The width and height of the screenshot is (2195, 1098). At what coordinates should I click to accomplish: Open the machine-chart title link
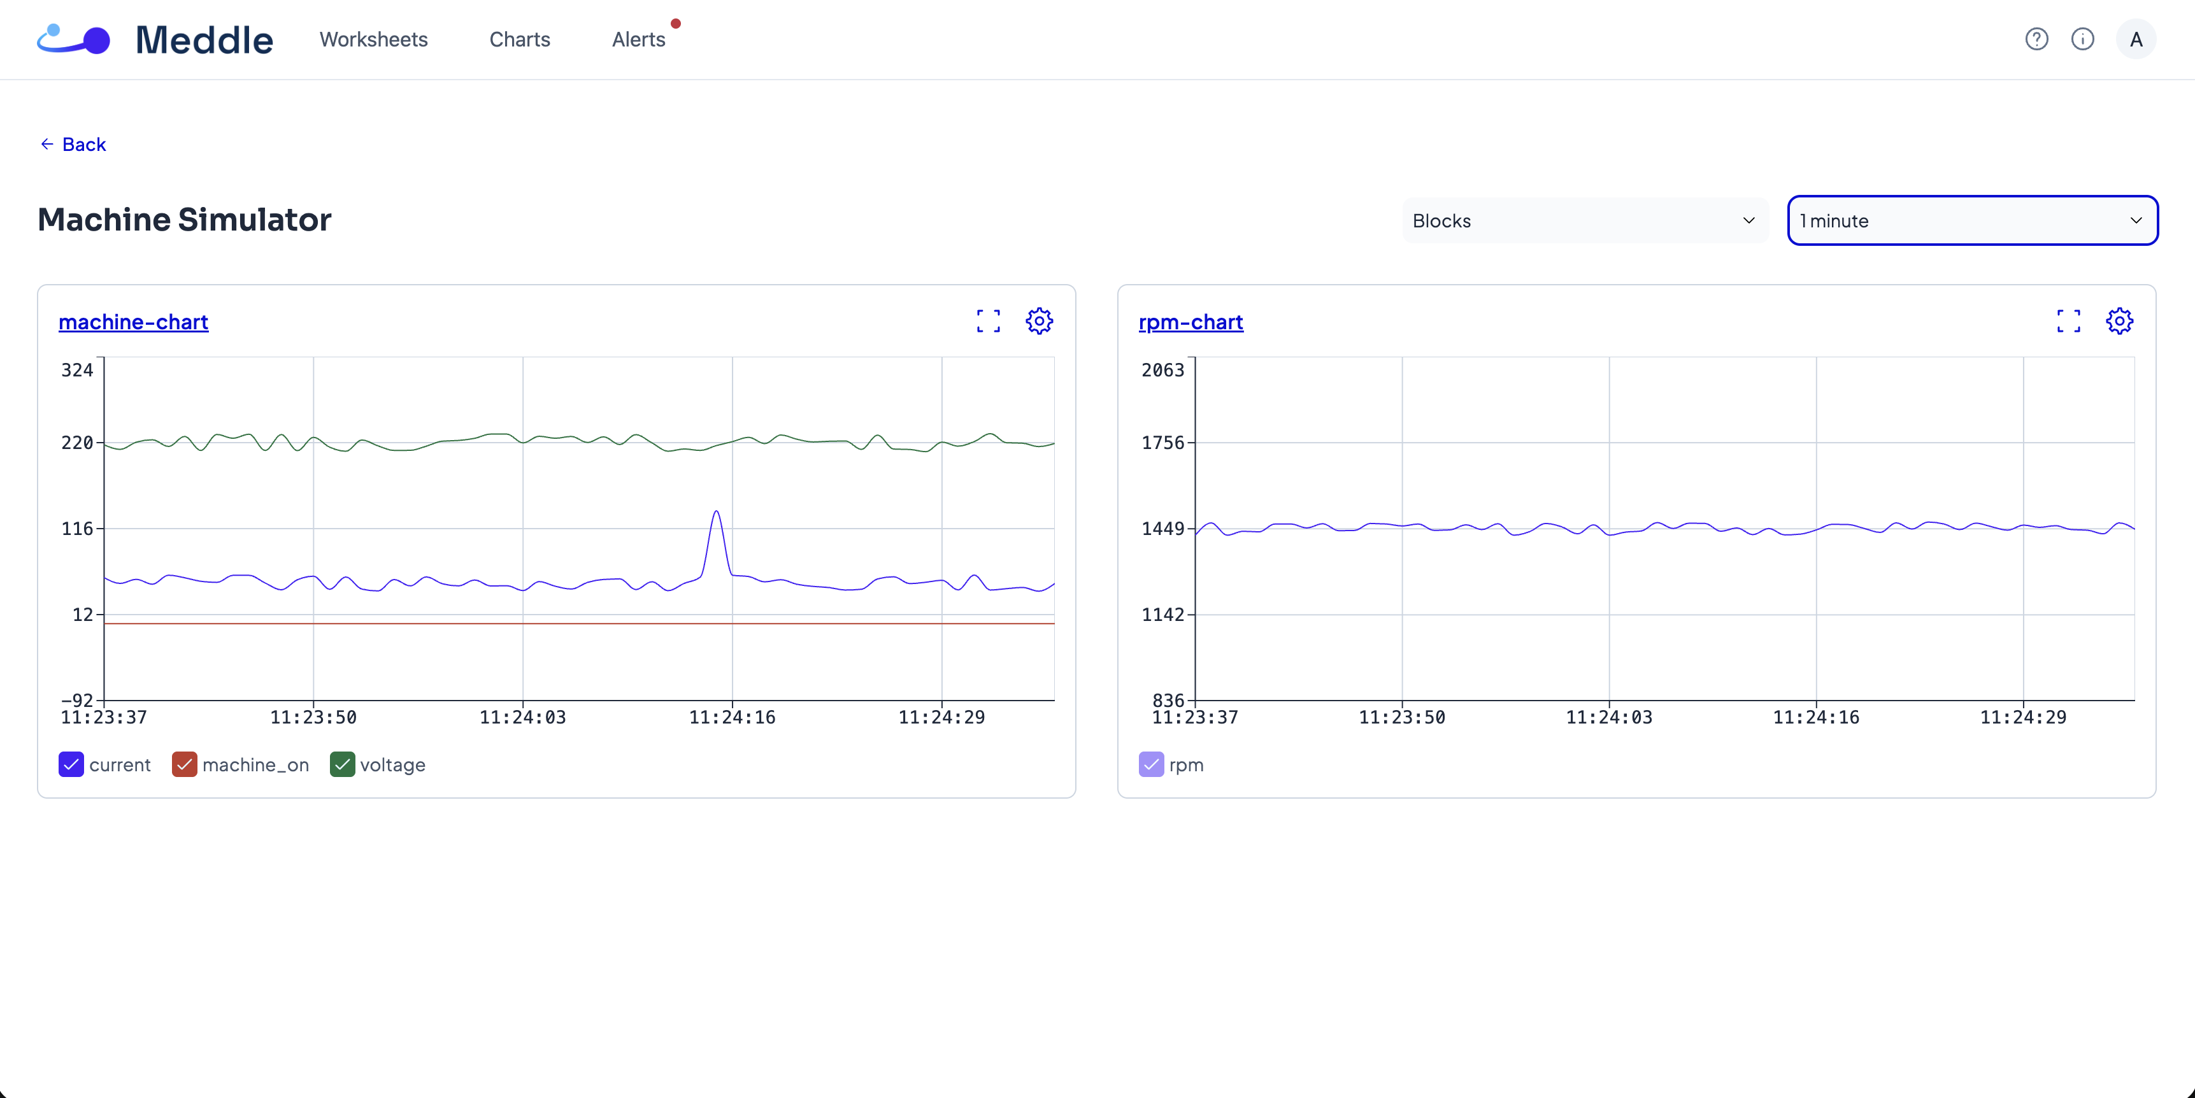coord(133,322)
